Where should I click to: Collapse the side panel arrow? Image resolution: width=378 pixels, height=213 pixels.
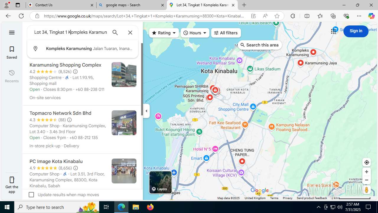[x=146, y=111]
